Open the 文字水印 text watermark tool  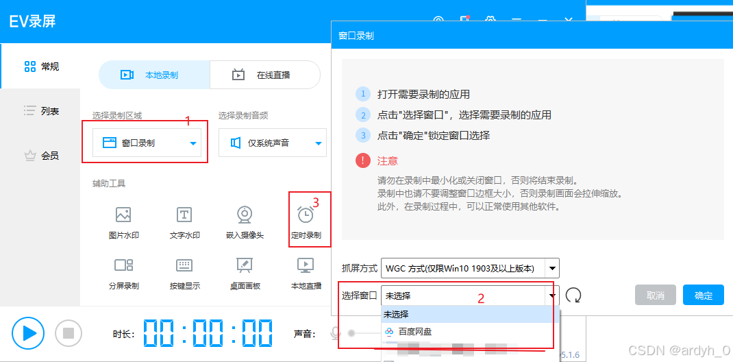coord(185,224)
